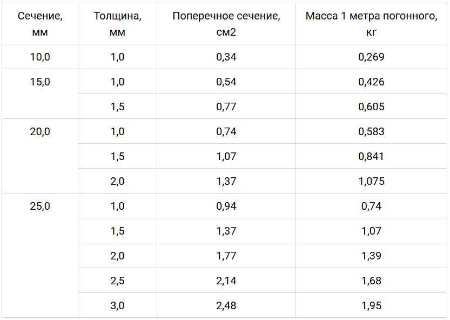Click the mass value 0,841
Image resolution: width=450 pixels, height=320 pixels.
click(372, 156)
